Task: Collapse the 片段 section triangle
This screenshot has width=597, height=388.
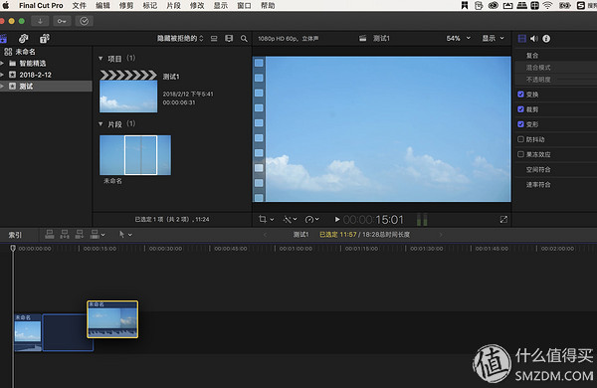Action: pyautogui.click(x=100, y=123)
